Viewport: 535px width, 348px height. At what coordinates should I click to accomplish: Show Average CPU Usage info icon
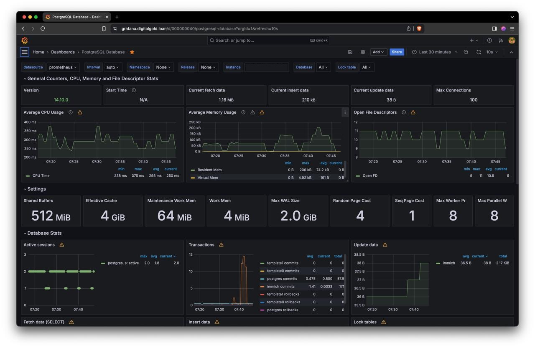tap(71, 112)
